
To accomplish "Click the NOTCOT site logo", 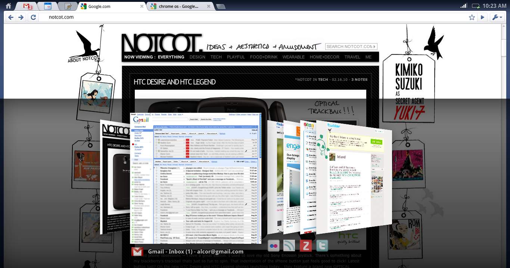I will pos(162,43).
